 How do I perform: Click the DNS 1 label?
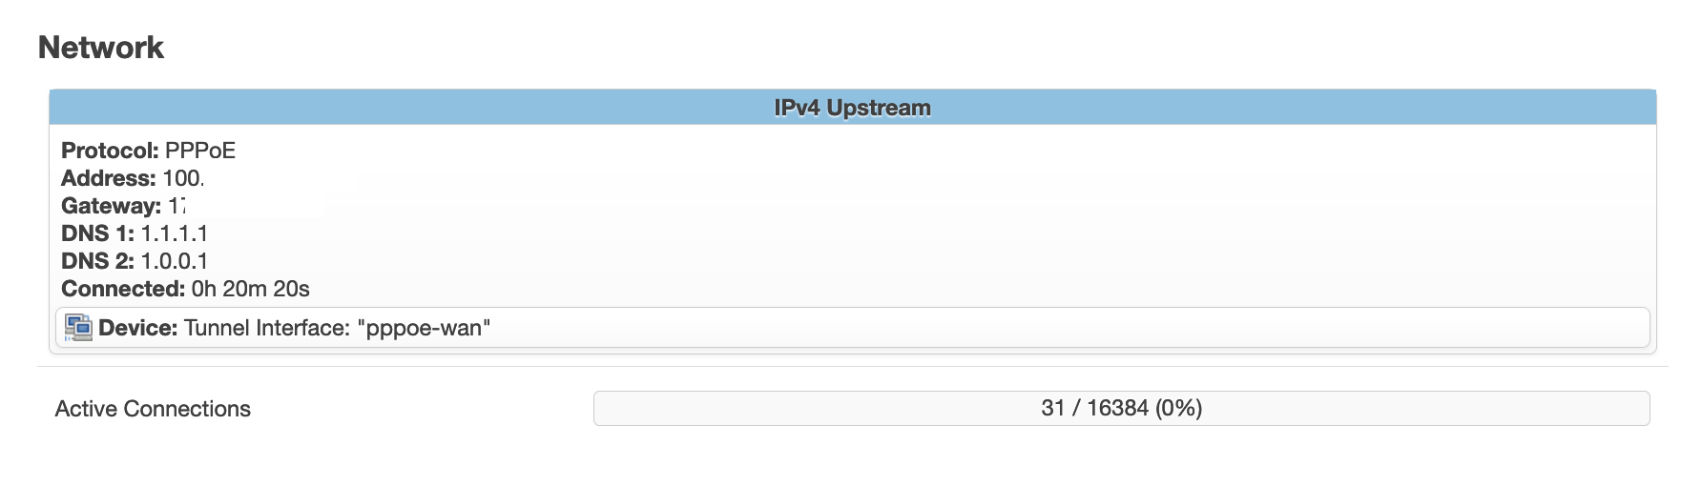point(97,233)
